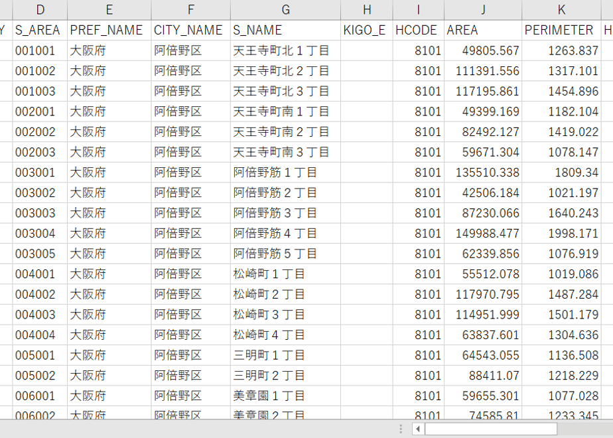Viewport: 613px width, 438px height.
Task: Click the horizontal scrollbar thumb
Action: pyautogui.click(x=491, y=429)
